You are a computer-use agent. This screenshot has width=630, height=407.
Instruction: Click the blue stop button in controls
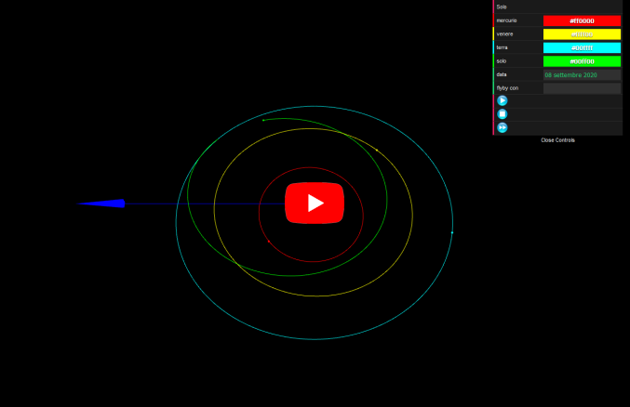(x=503, y=114)
